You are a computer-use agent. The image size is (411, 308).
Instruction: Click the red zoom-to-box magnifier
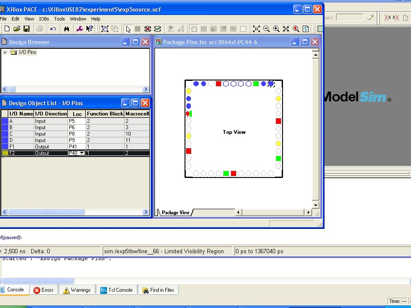pyautogui.click(x=296, y=29)
